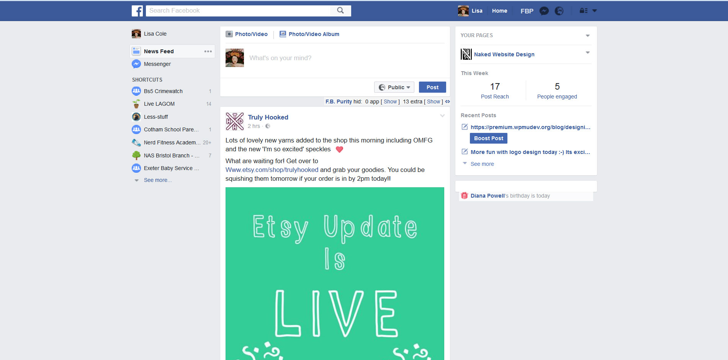728x360 pixels.
Task: Click the Truly Hooked page logo
Action: point(235,121)
